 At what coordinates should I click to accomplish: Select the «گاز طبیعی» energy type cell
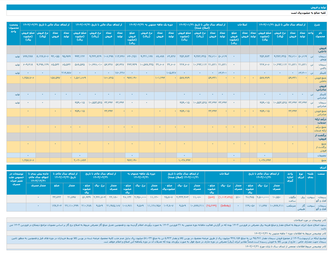click(301, 207)
